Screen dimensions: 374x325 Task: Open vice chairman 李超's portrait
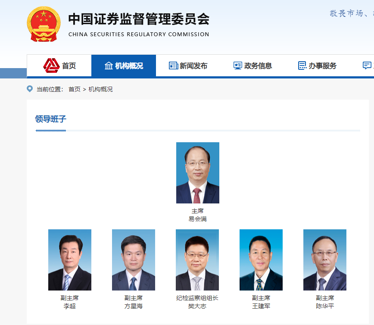pos(70,260)
